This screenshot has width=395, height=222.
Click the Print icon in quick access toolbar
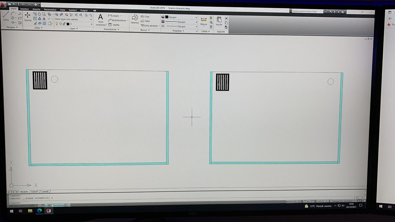click(35, 4)
